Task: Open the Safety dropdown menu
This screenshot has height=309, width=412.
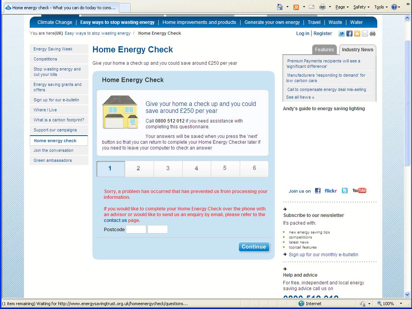Action: 361,7
